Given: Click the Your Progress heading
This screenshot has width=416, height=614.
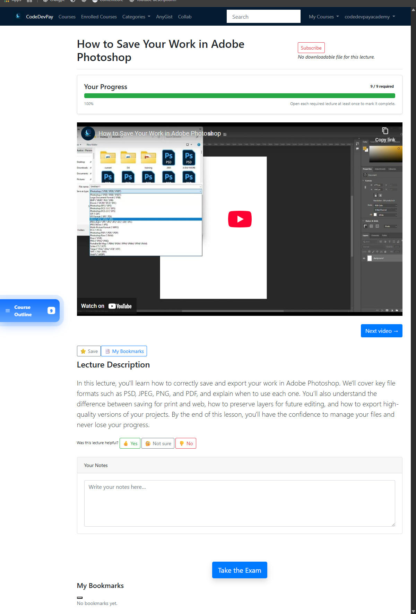Looking at the screenshot, I should pos(106,87).
